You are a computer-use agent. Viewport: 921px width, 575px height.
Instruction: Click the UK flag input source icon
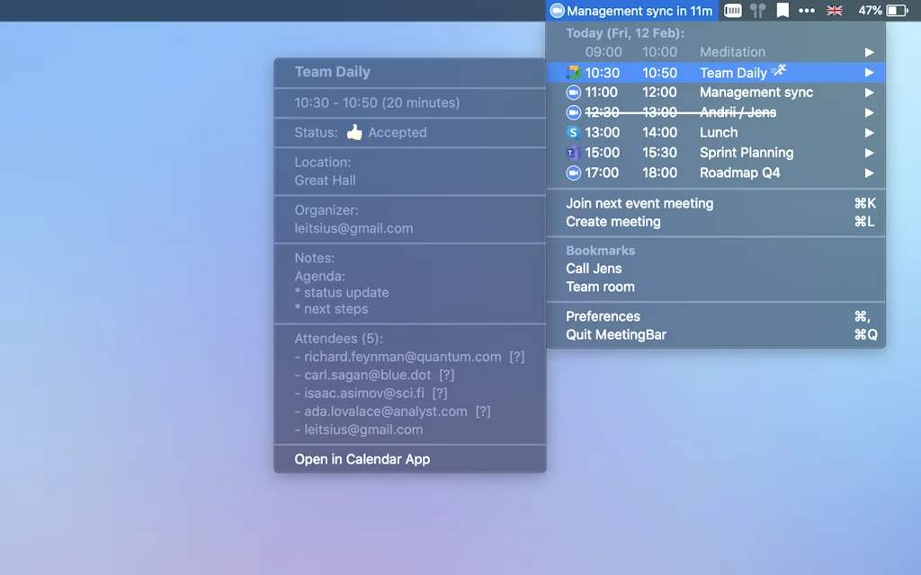pyautogui.click(x=834, y=11)
